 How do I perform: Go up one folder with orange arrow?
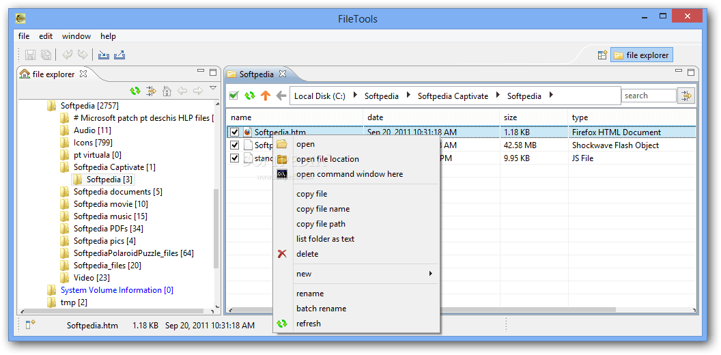[x=266, y=96]
